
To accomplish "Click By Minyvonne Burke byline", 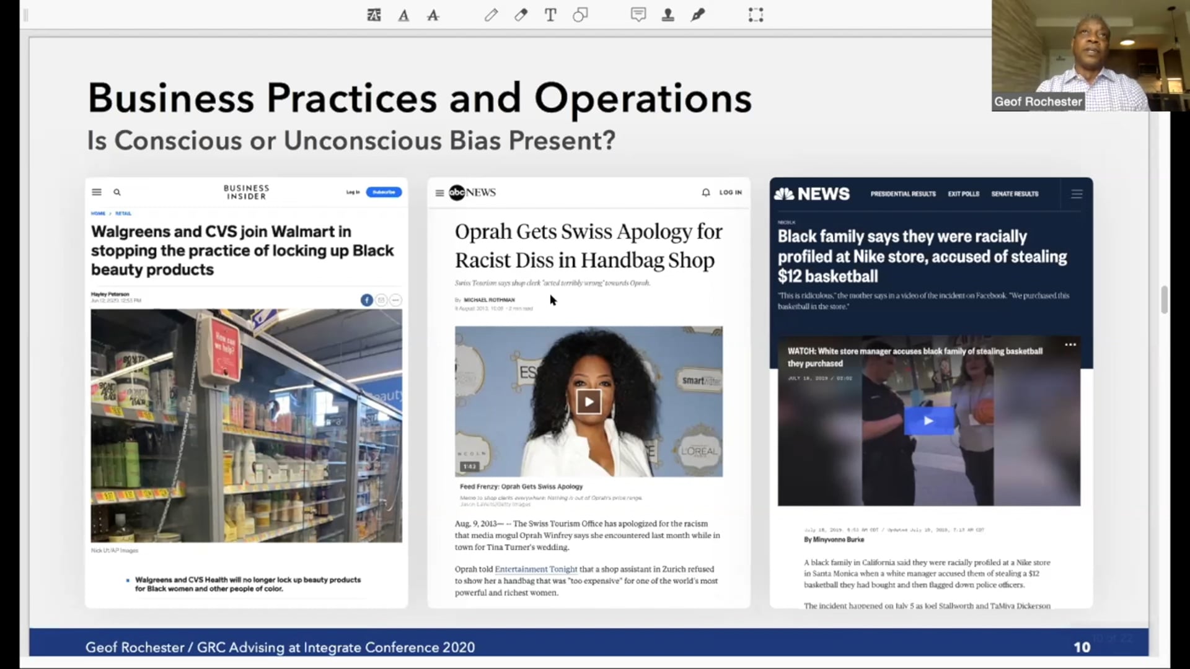I will tap(834, 540).
